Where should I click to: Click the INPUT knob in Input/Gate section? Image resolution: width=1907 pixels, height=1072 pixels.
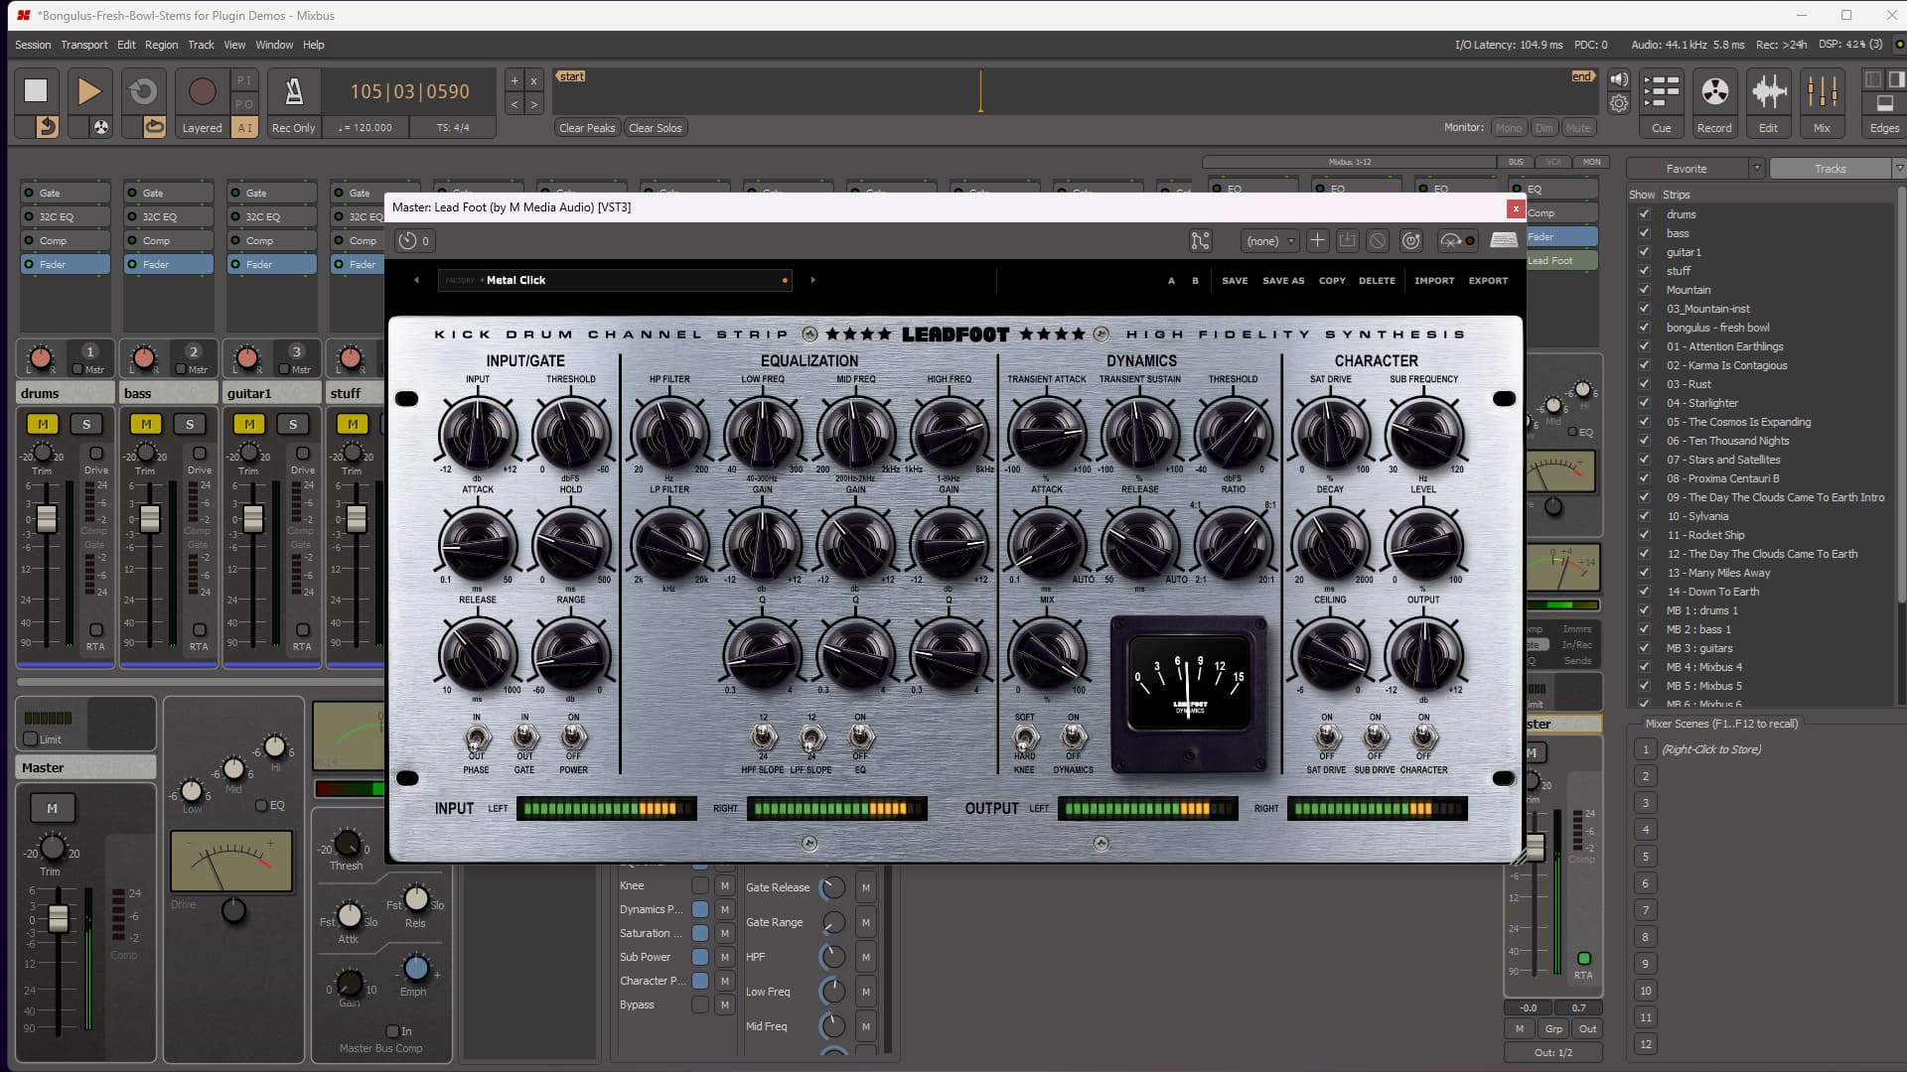coord(478,433)
